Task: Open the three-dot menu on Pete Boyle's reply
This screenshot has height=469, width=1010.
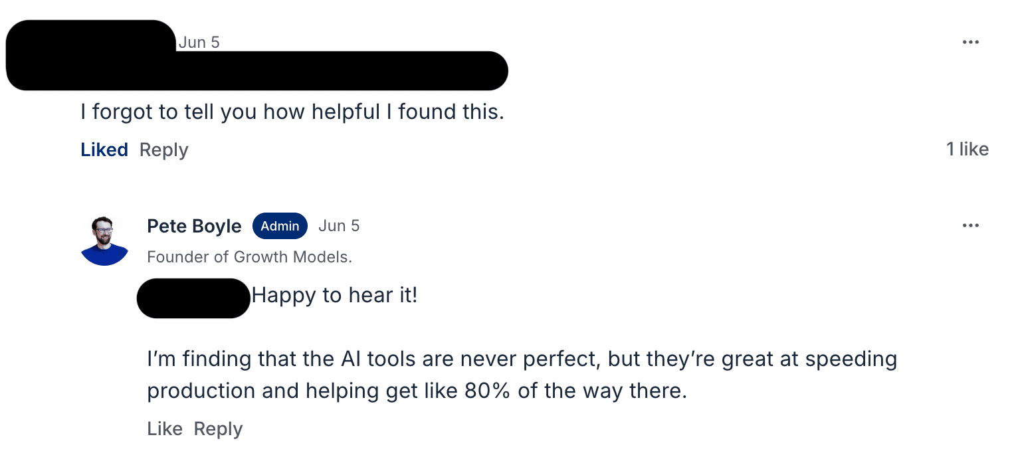Action: (970, 226)
